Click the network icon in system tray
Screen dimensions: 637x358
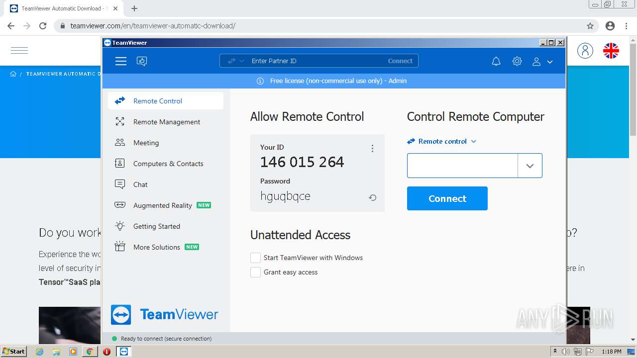coord(577,352)
